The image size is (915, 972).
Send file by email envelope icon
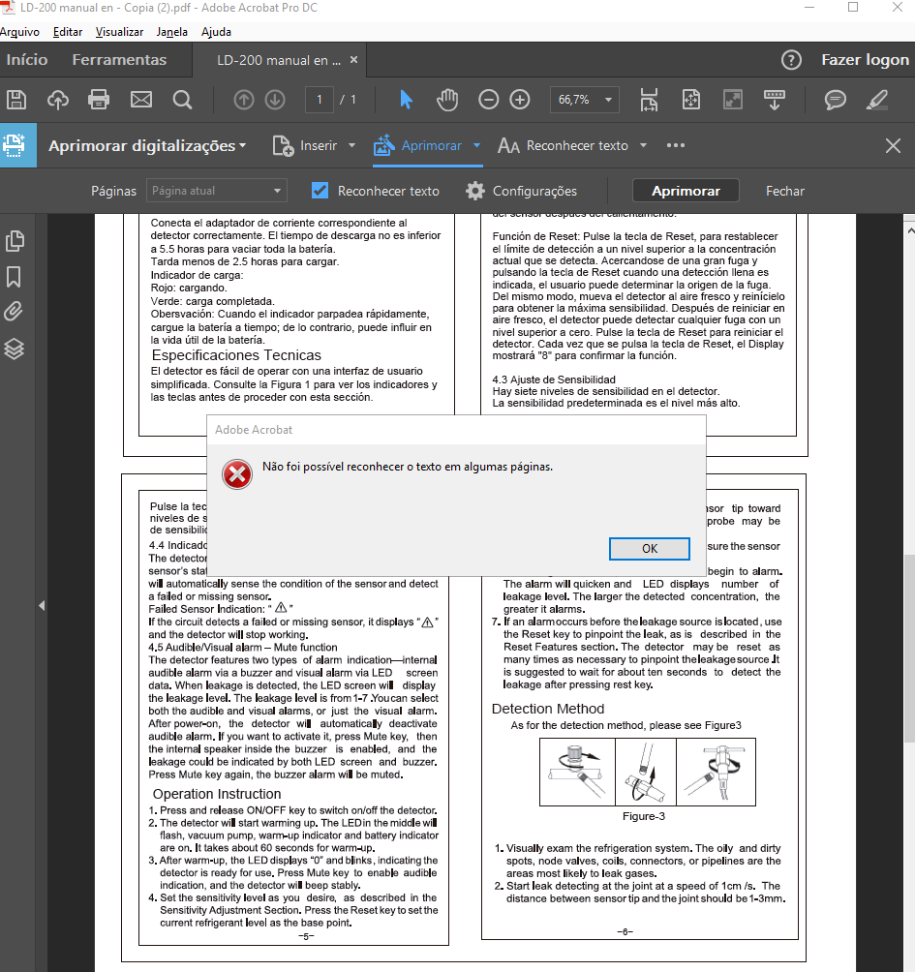140,100
